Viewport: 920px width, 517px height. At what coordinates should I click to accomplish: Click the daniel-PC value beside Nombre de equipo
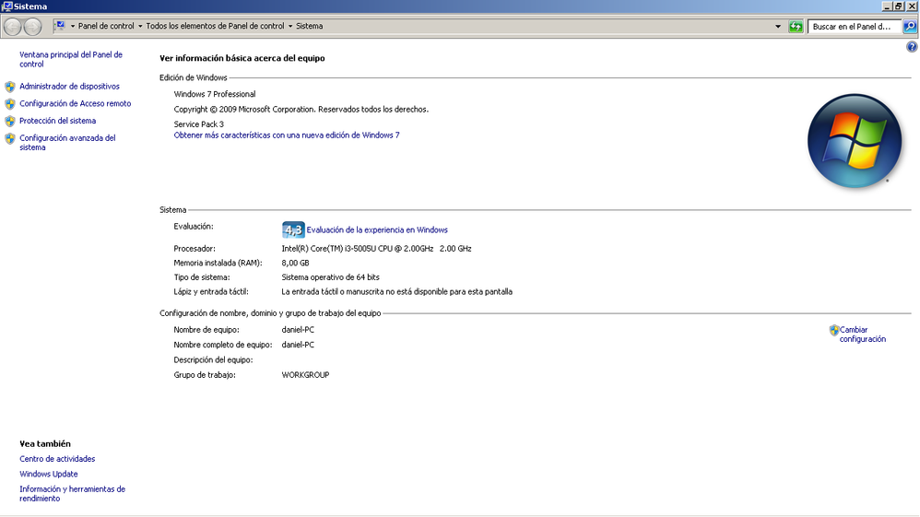click(x=298, y=330)
